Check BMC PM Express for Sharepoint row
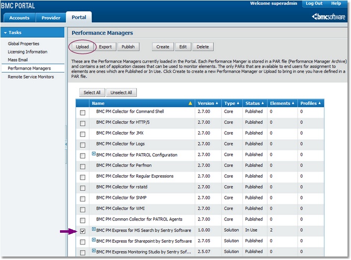Image resolution: width=351 pixels, height=260 pixels. coord(83,242)
